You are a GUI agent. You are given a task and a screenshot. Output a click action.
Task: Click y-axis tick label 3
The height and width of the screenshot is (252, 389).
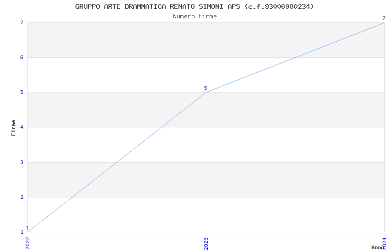(x=22, y=162)
